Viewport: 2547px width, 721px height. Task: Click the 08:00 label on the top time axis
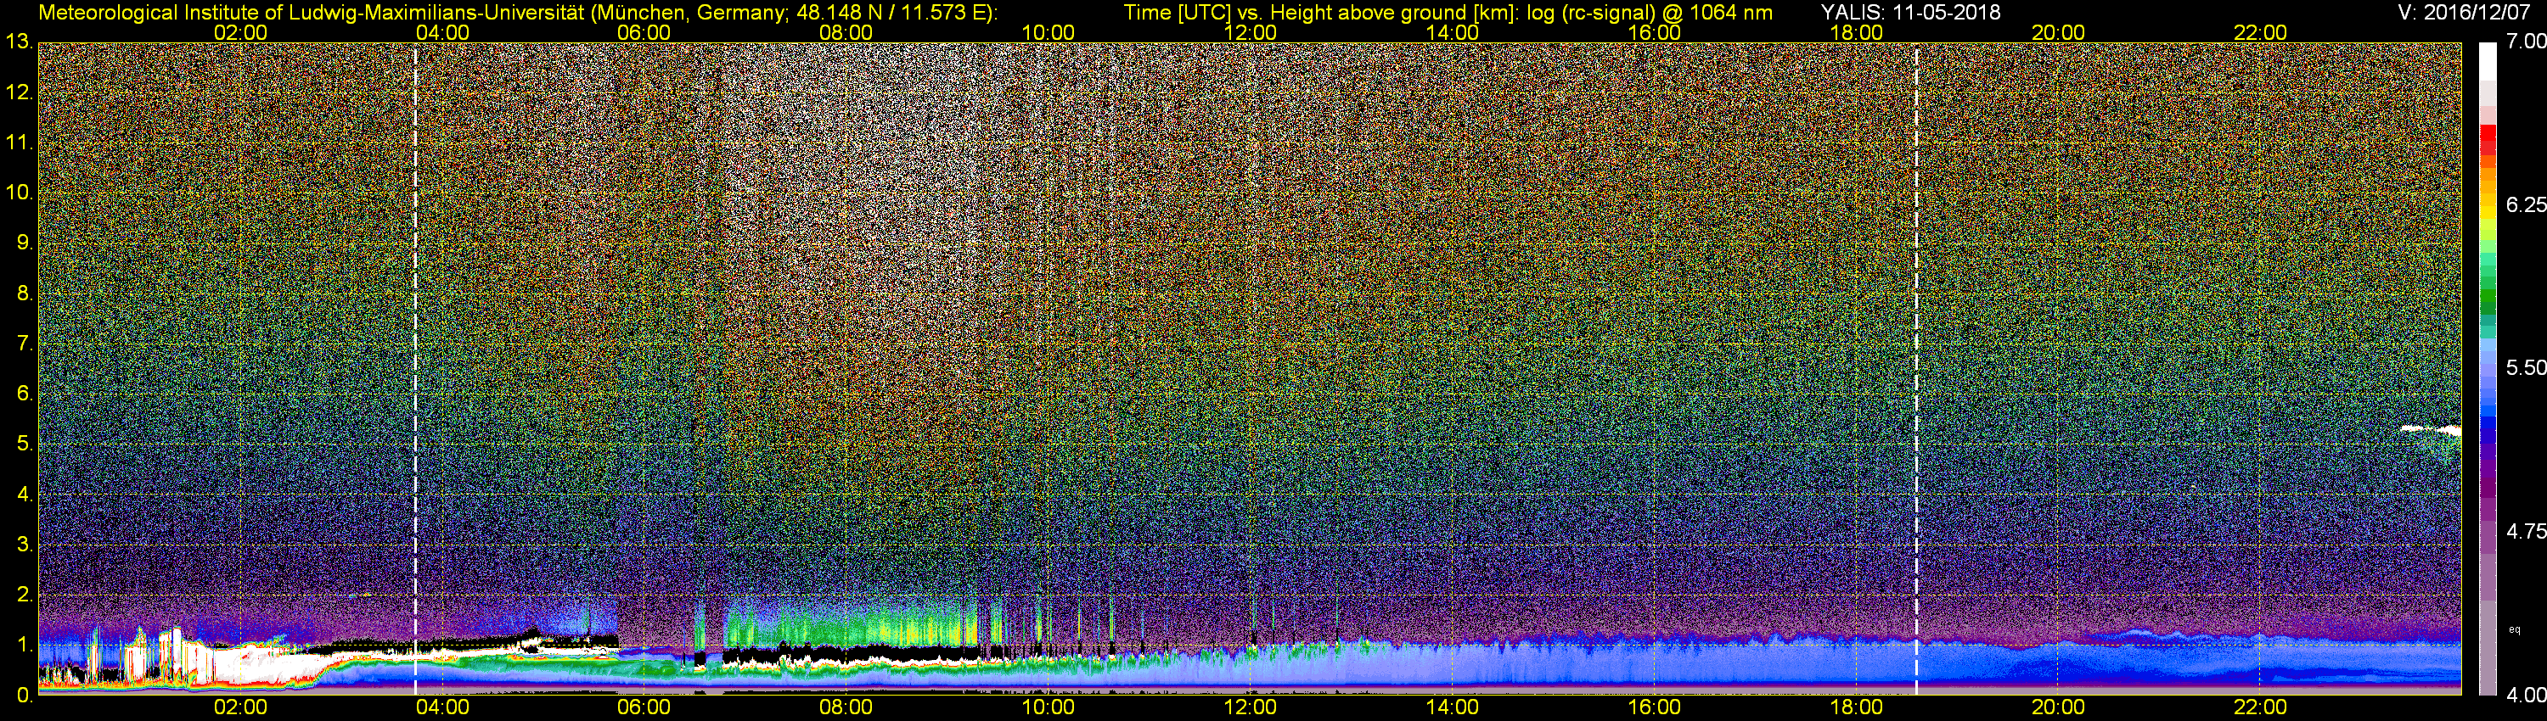[x=846, y=32]
